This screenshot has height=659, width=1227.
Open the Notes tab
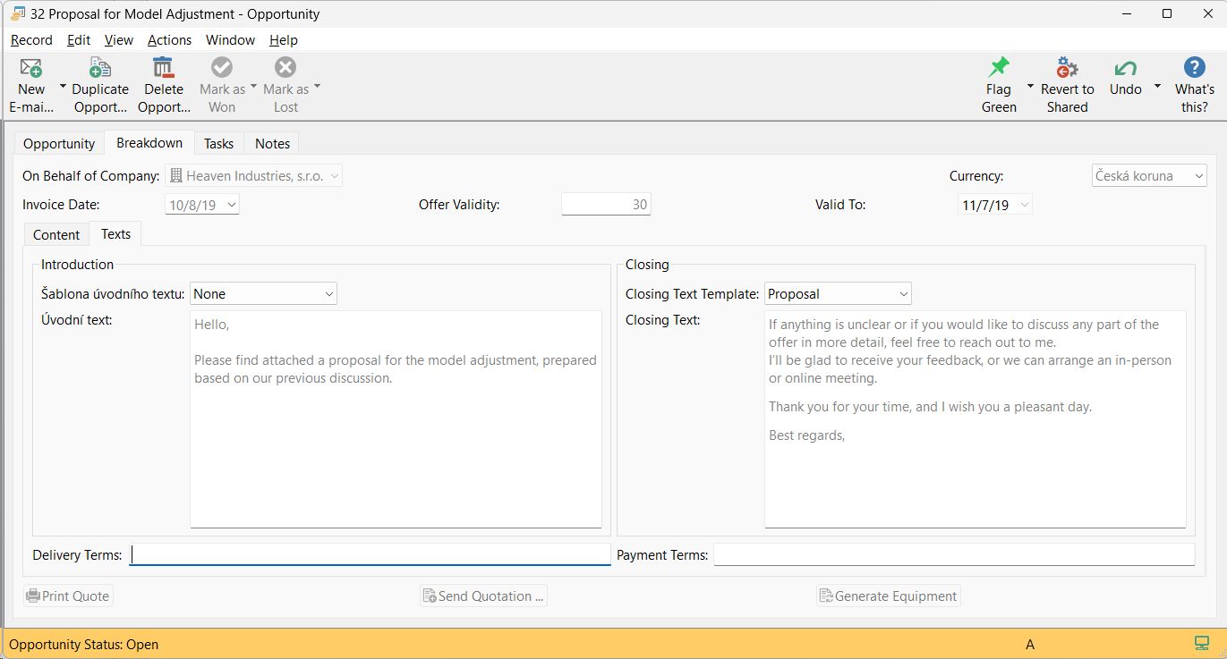tap(272, 144)
